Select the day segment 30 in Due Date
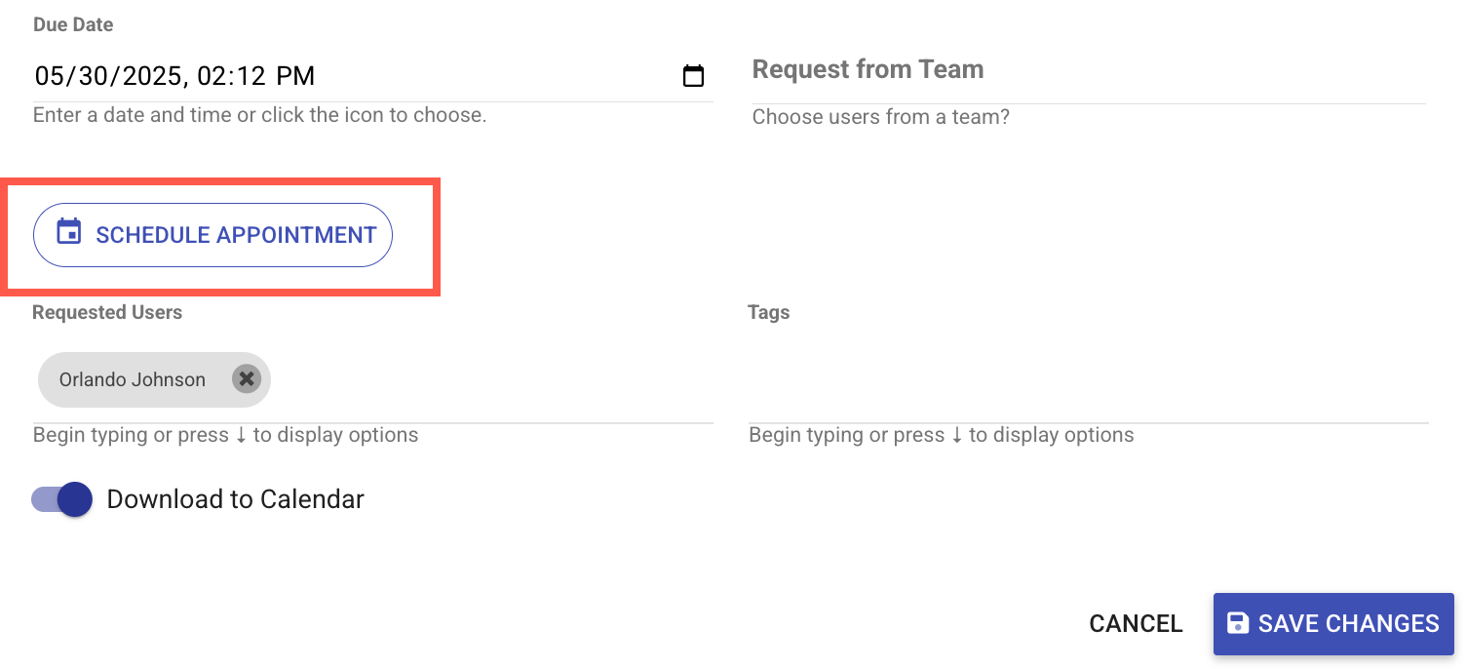Screen dimensions: 1466x669 (96, 76)
